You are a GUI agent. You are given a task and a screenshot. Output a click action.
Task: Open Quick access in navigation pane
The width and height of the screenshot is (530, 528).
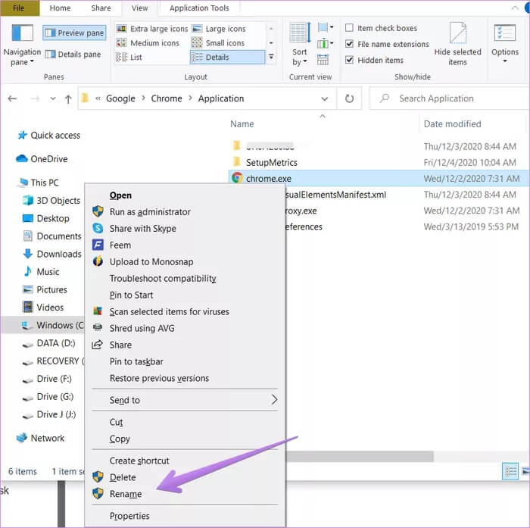49,136
